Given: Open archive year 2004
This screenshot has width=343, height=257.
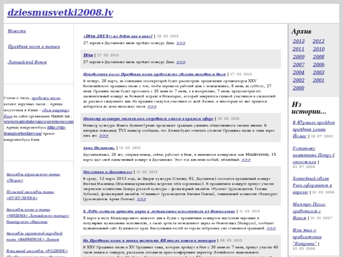Looking at the screenshot, I should tap(299, 72).
